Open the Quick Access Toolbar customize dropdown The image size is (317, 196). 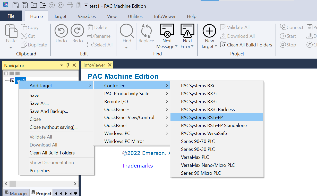pyautogui.click(x=86, y=5)
